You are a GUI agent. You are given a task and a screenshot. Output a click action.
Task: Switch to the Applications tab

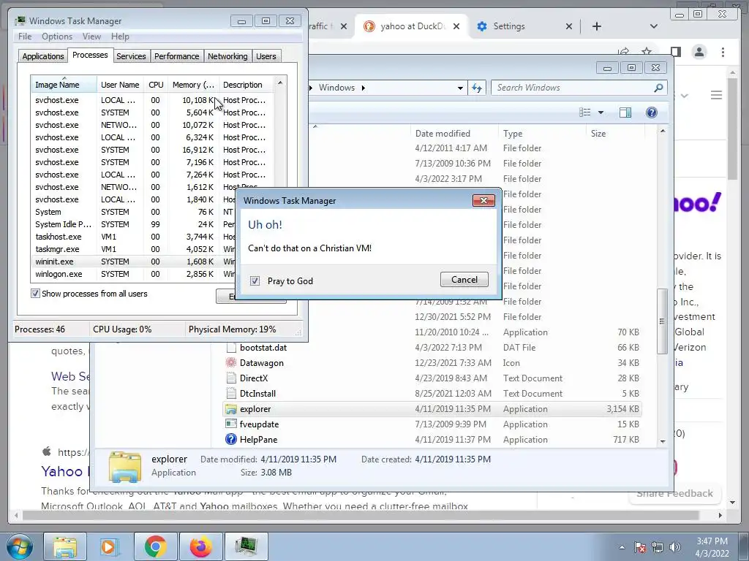coord(43,56)
